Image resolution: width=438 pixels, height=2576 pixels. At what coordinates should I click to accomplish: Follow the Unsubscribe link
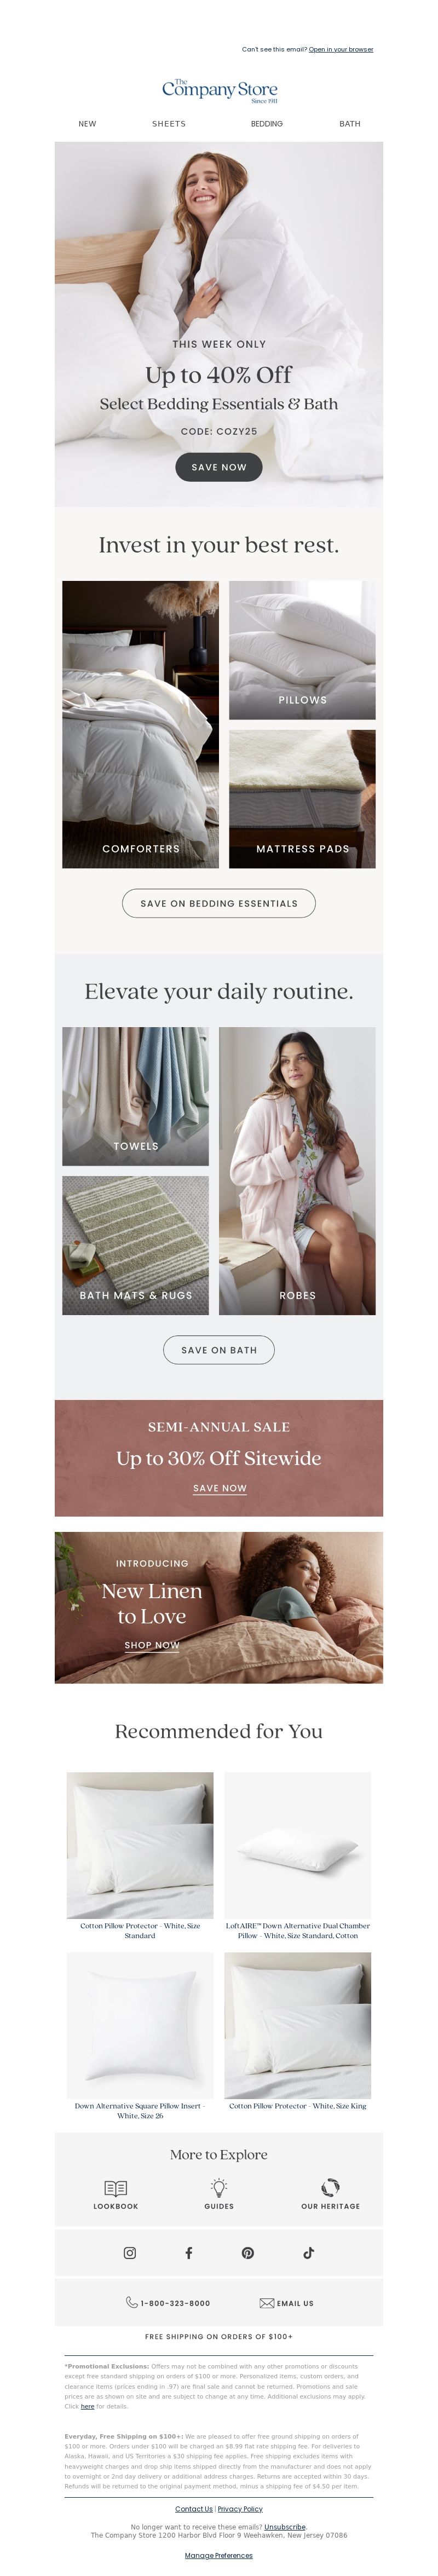coord(285,2527)
